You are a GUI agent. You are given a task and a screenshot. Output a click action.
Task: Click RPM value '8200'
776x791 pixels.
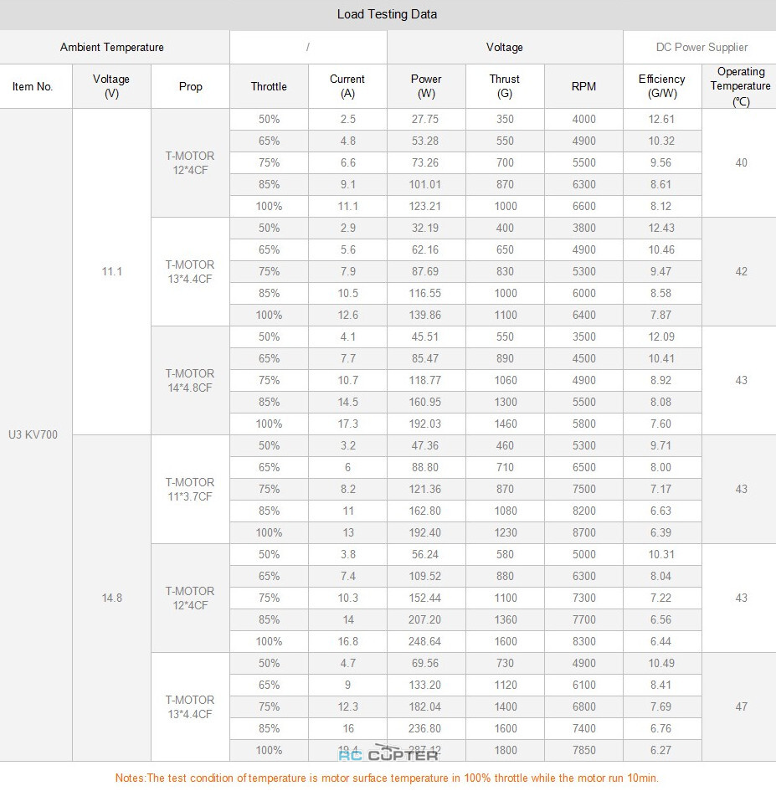[x=583, y=511]
